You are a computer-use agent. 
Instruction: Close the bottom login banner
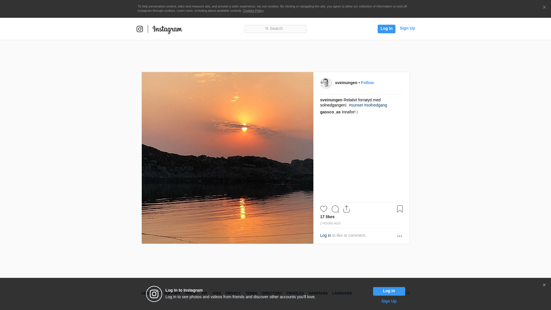[x=544, y=285]
